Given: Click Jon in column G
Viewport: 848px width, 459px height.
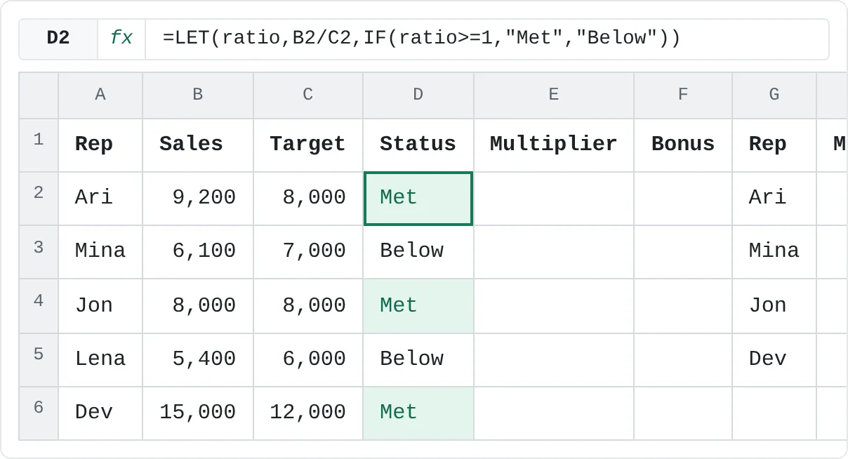Looking at the screenshot, I should (774, 306).
